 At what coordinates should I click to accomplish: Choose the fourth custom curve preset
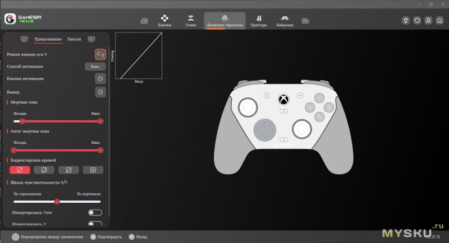click(93, 170)
